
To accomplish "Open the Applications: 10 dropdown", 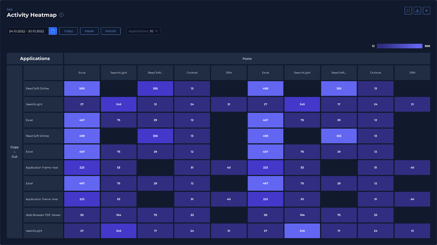I will click(x=143, y=31).
